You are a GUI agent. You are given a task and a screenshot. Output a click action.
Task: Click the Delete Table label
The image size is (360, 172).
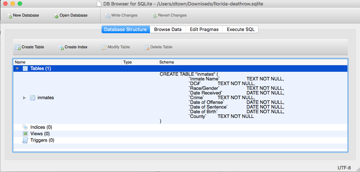pyautogui.click(x=162, y=47)
